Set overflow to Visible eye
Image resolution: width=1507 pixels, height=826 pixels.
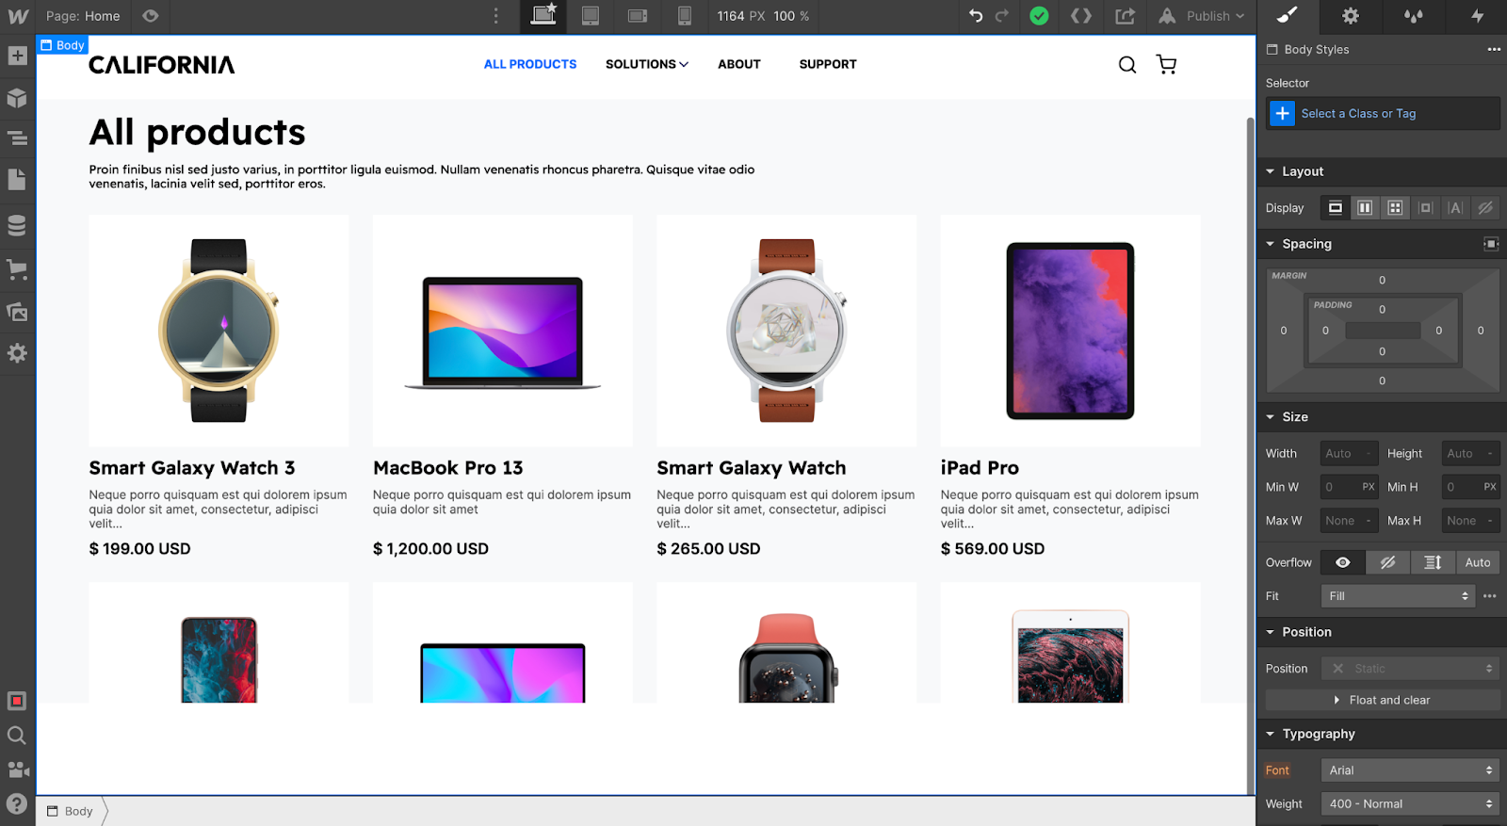coord(1343,562)
